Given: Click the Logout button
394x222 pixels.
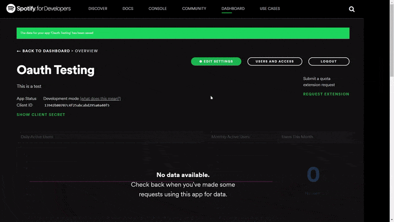Looking at the screenshot, I should tap(328, 61).
